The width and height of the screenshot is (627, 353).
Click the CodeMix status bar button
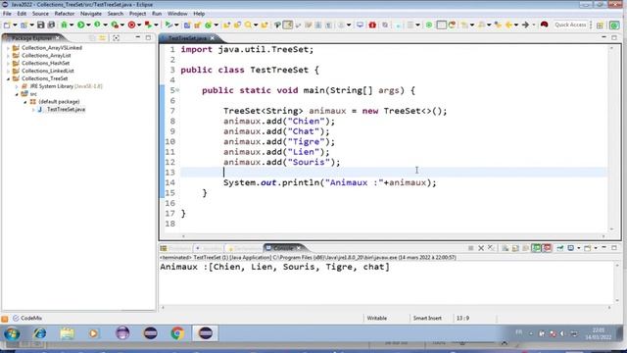tap(27, 318)
